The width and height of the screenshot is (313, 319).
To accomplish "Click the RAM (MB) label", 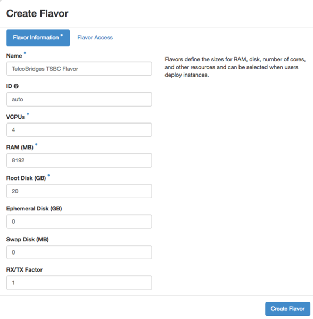I will (20, 148).
